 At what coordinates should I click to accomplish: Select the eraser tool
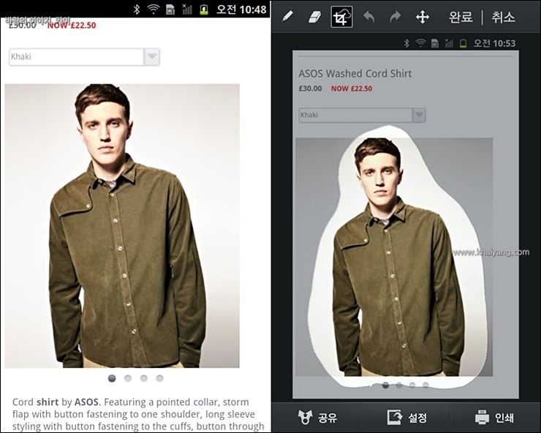click(314, 17)
